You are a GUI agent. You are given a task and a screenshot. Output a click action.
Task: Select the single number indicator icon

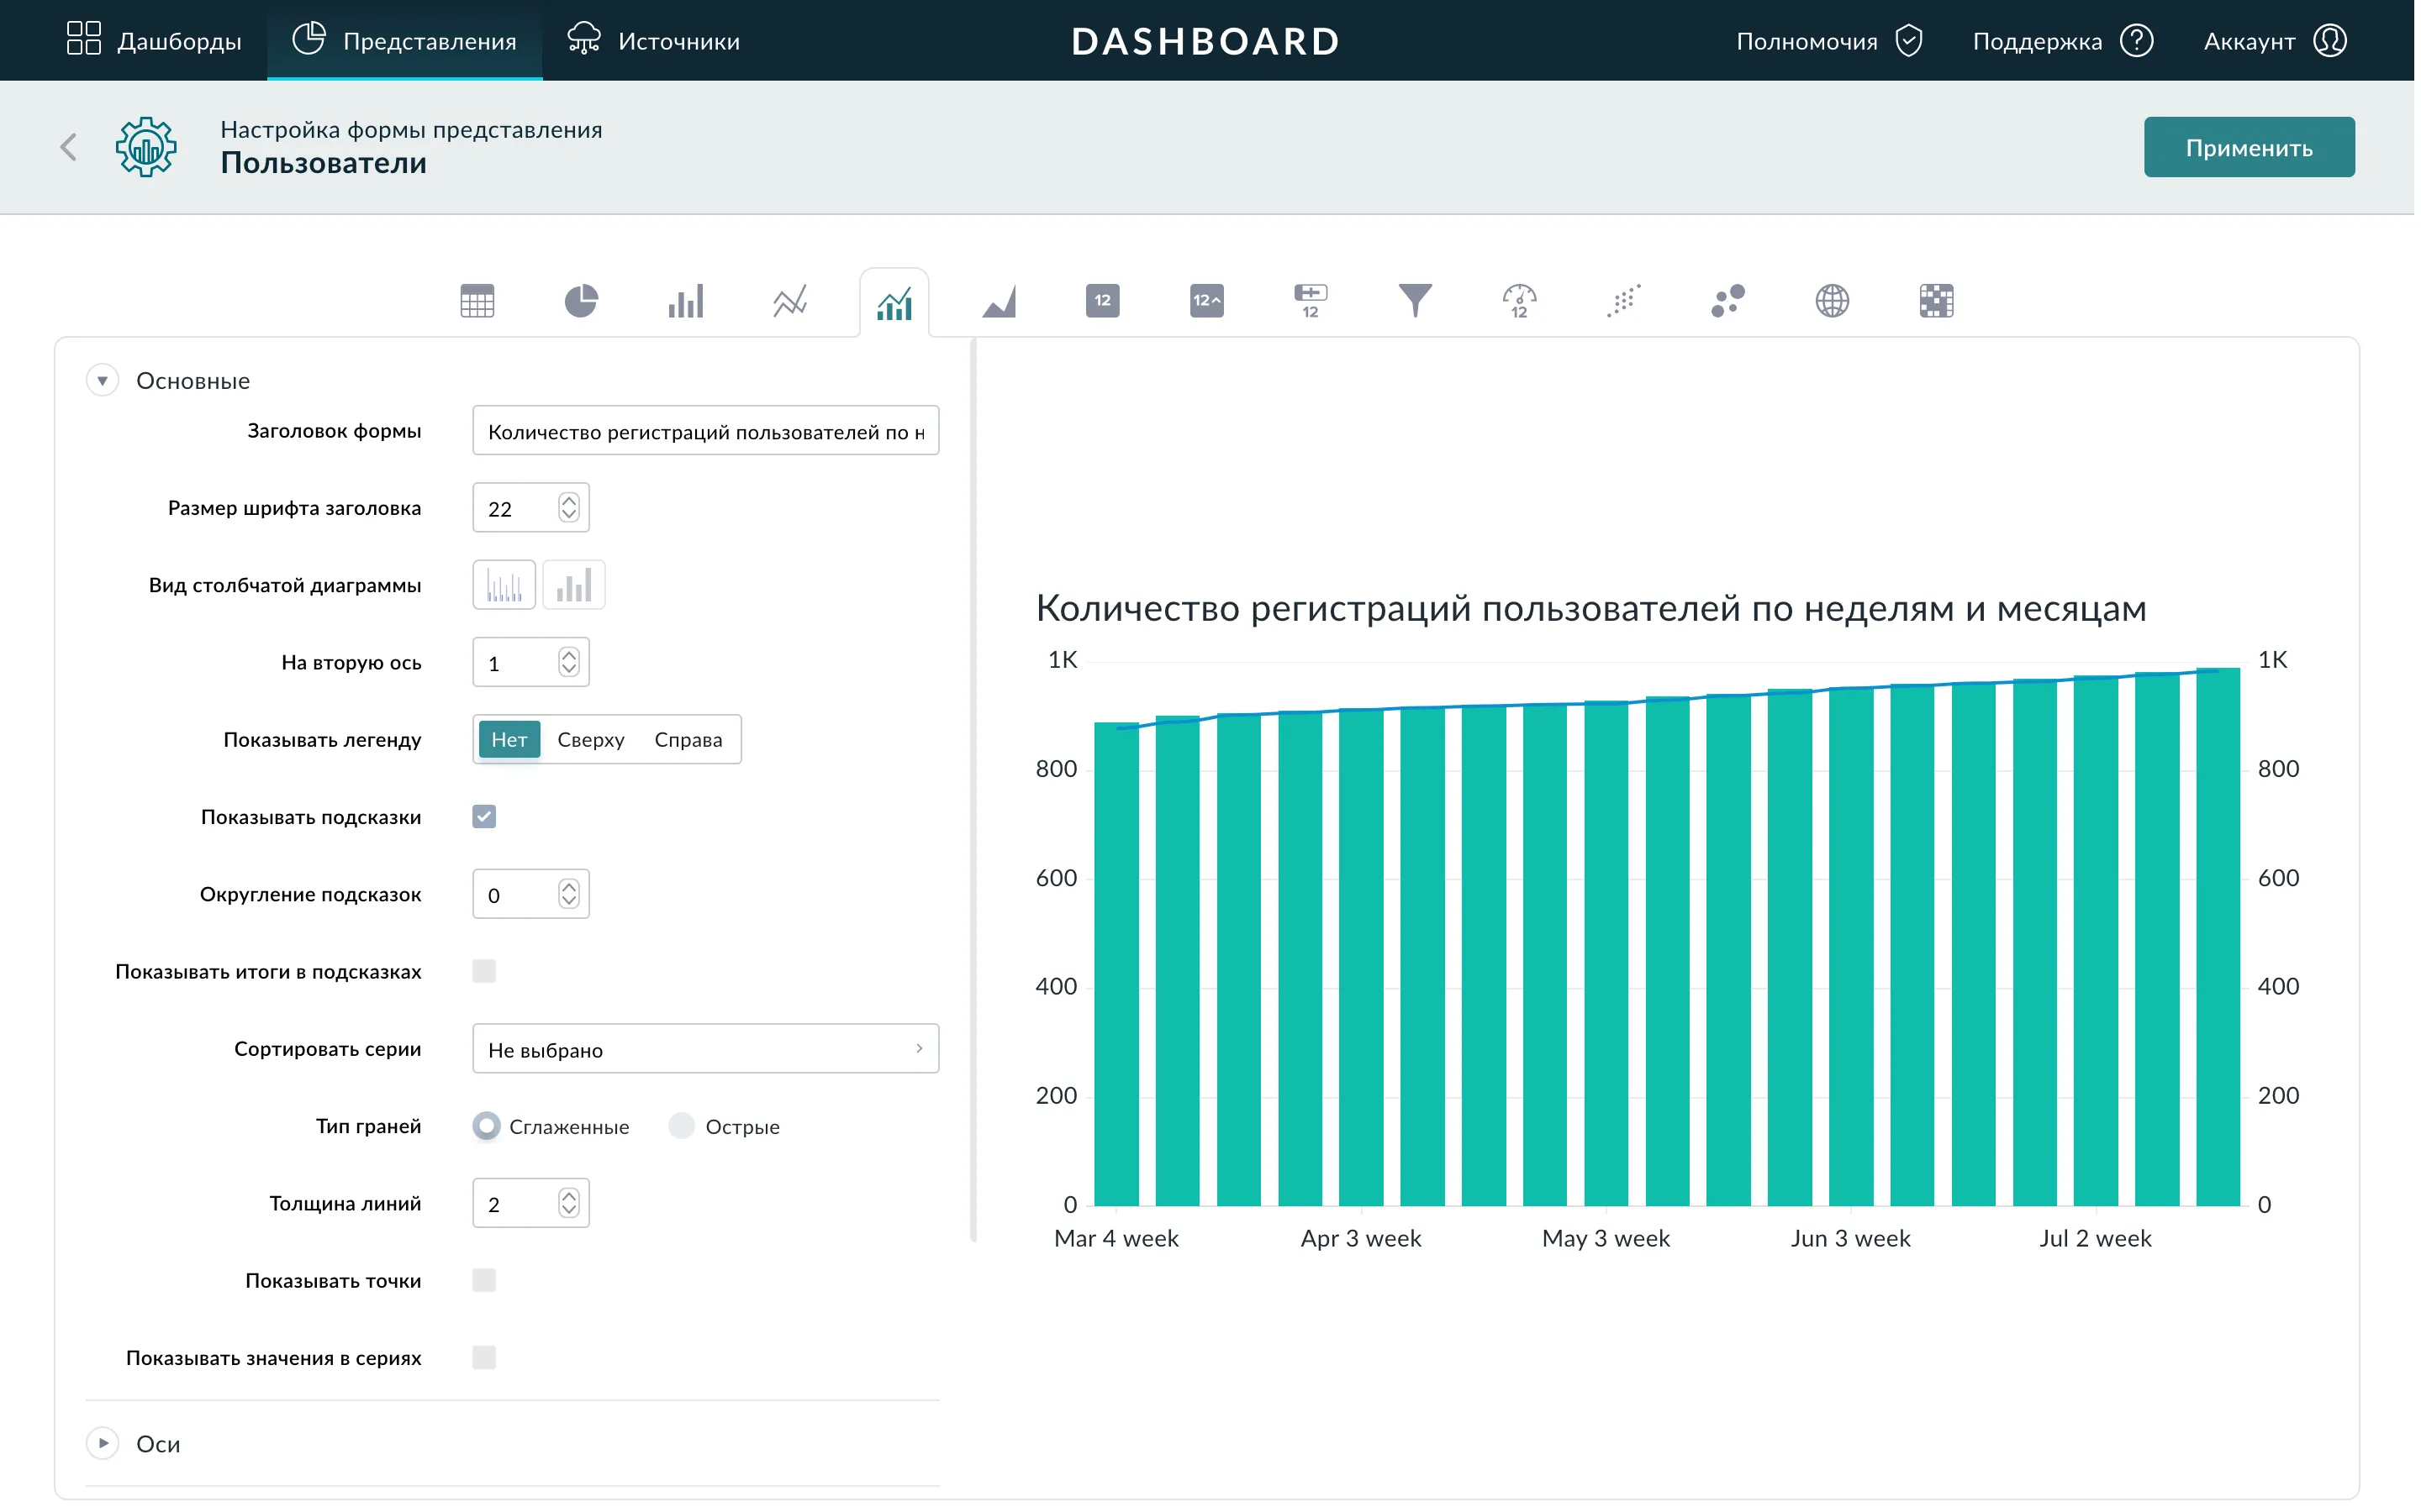1102,301
